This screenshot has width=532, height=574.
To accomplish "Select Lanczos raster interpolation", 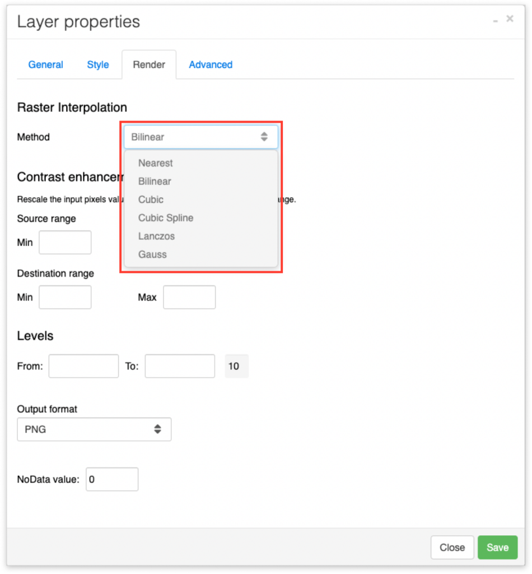I will pos(157,236).
